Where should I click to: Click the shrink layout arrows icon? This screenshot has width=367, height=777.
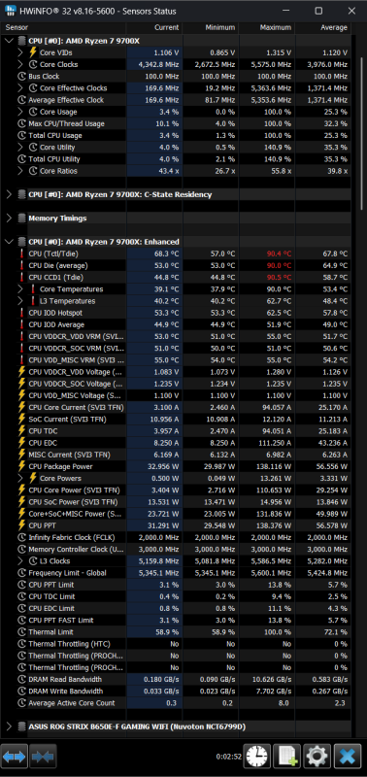[44, 757]
